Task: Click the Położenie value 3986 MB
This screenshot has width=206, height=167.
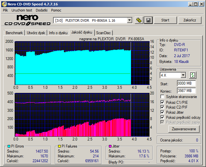Action: pos(191,156)
